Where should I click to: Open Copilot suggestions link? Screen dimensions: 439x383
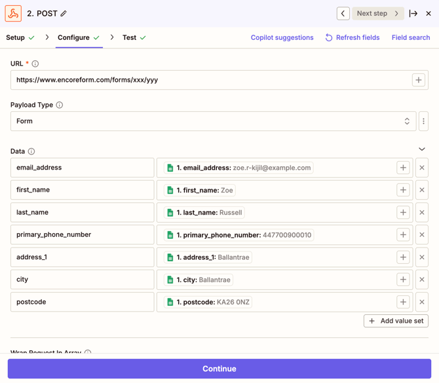(x=282, y=37)
